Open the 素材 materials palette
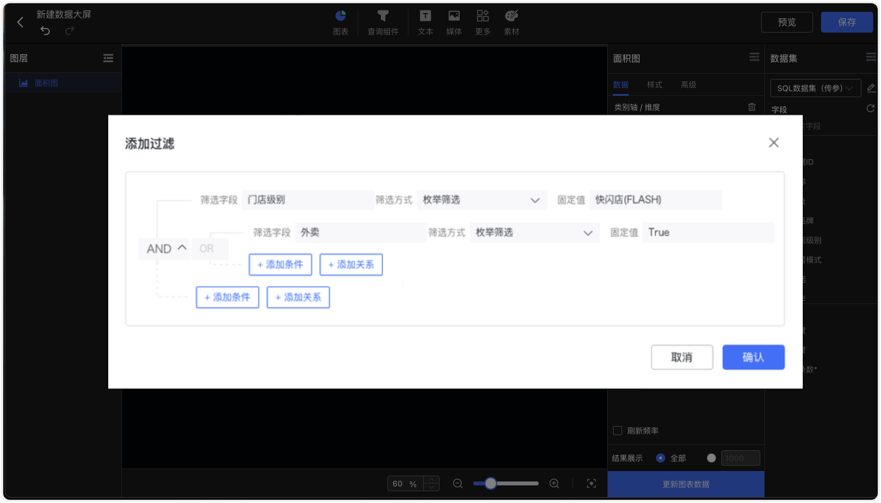The image size is (881, 503). pos(511,22)
